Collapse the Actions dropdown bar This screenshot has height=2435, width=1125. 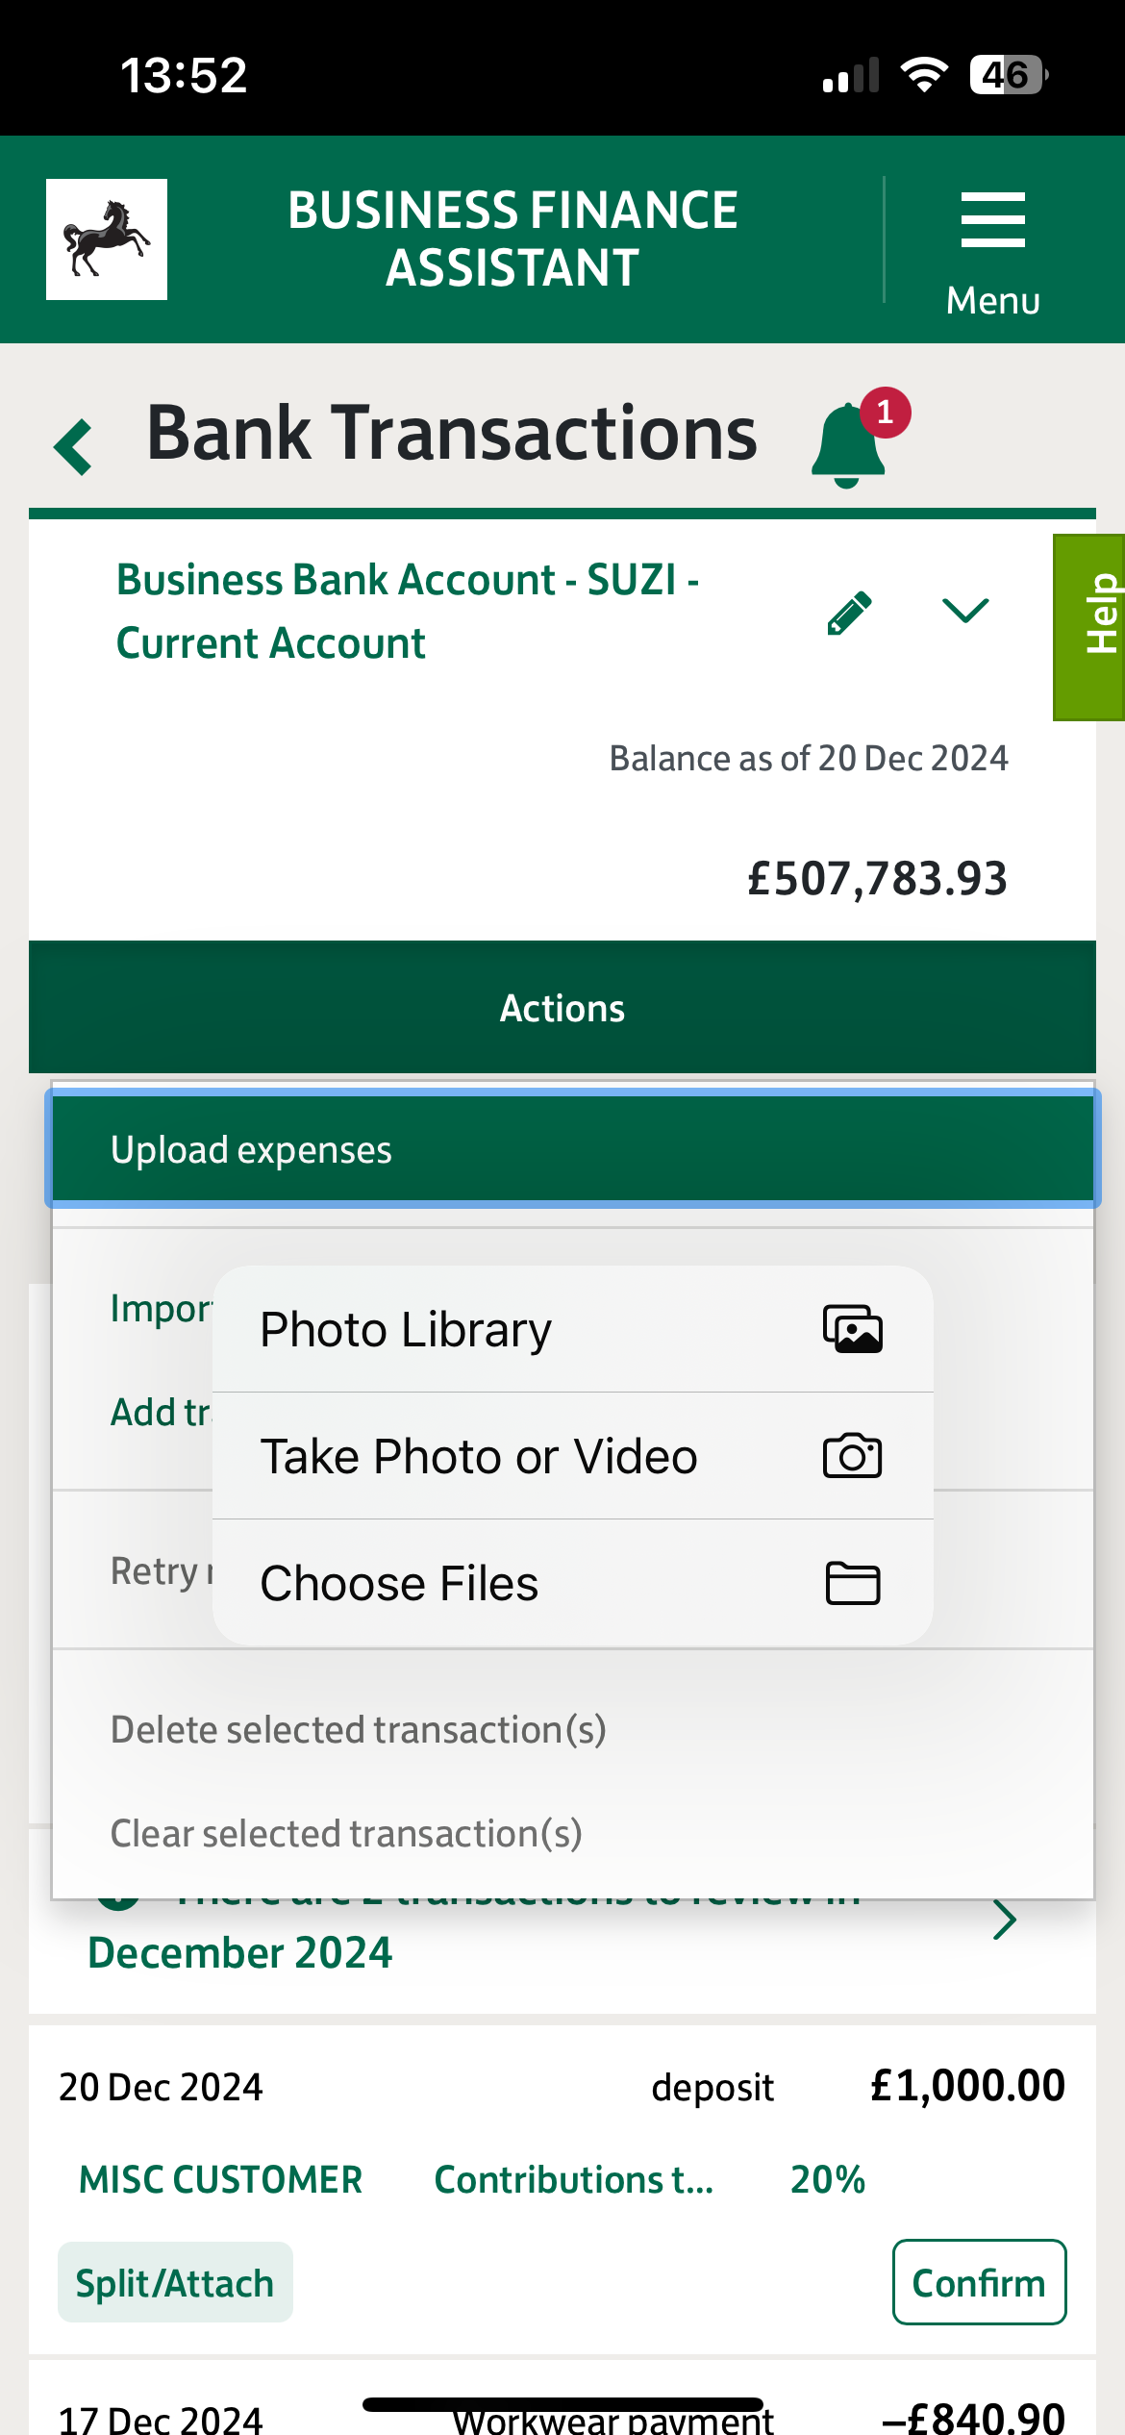(562, 1008)
